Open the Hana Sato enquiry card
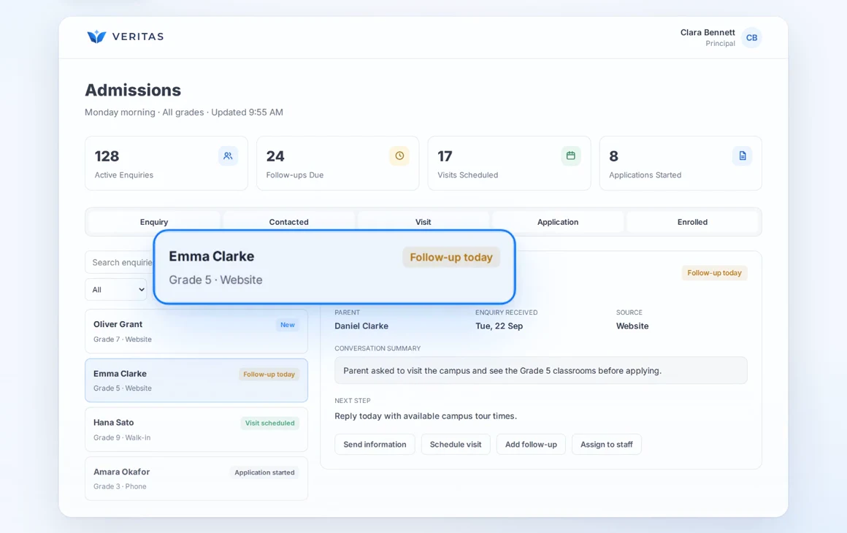The width and height of the screenshot is (847, 533). click(196, 429)
